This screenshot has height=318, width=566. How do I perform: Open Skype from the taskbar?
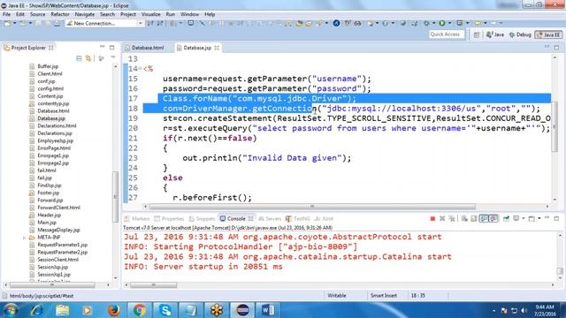[x=165, y=310]
